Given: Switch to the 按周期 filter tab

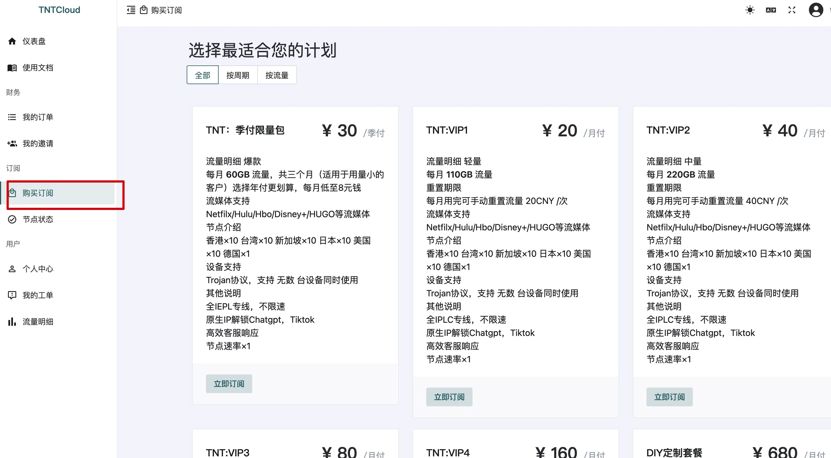Looking at the screenshot, I should click(x=238, y=75).
